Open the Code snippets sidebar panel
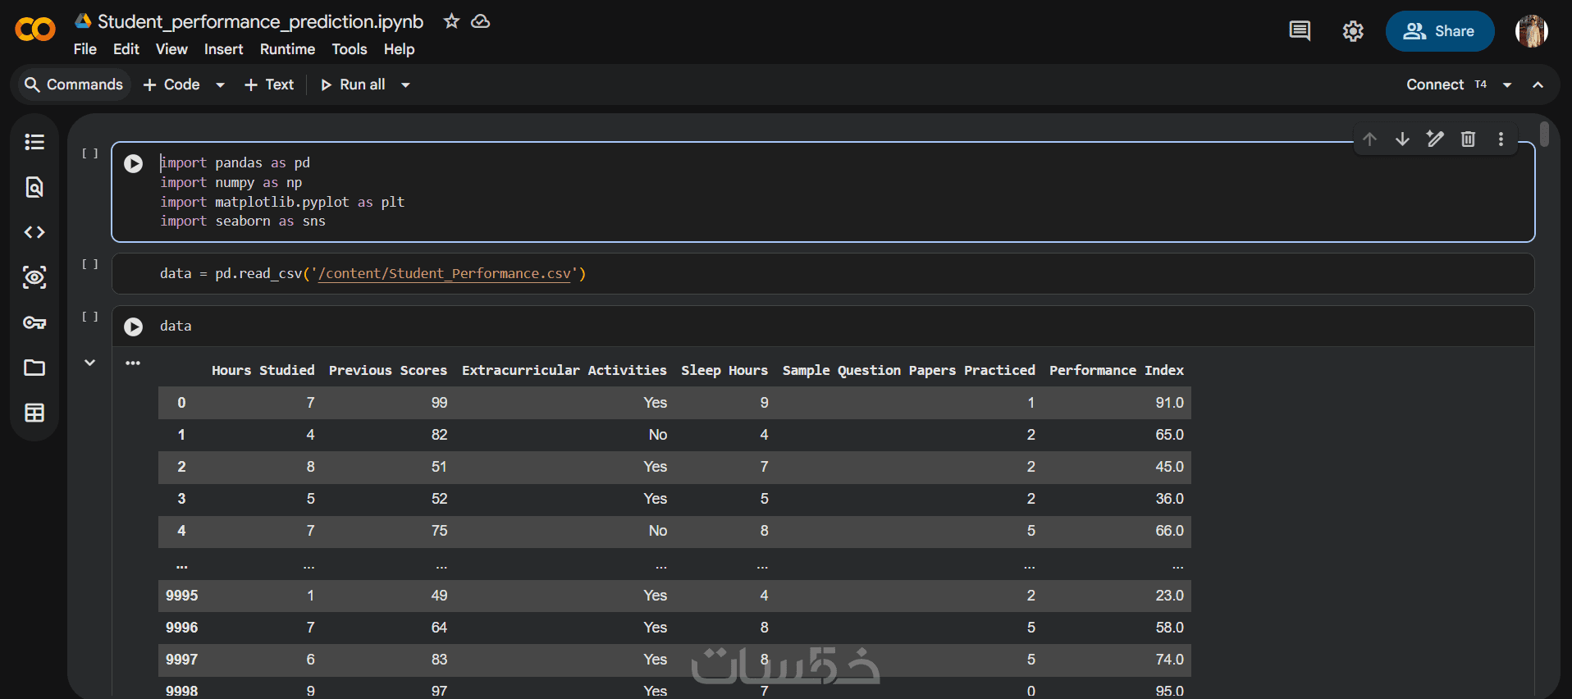Viewport: 1572px width, 699px height. tap(34, 232)
